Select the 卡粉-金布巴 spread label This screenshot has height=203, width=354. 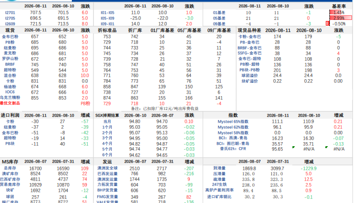[249, 36]
